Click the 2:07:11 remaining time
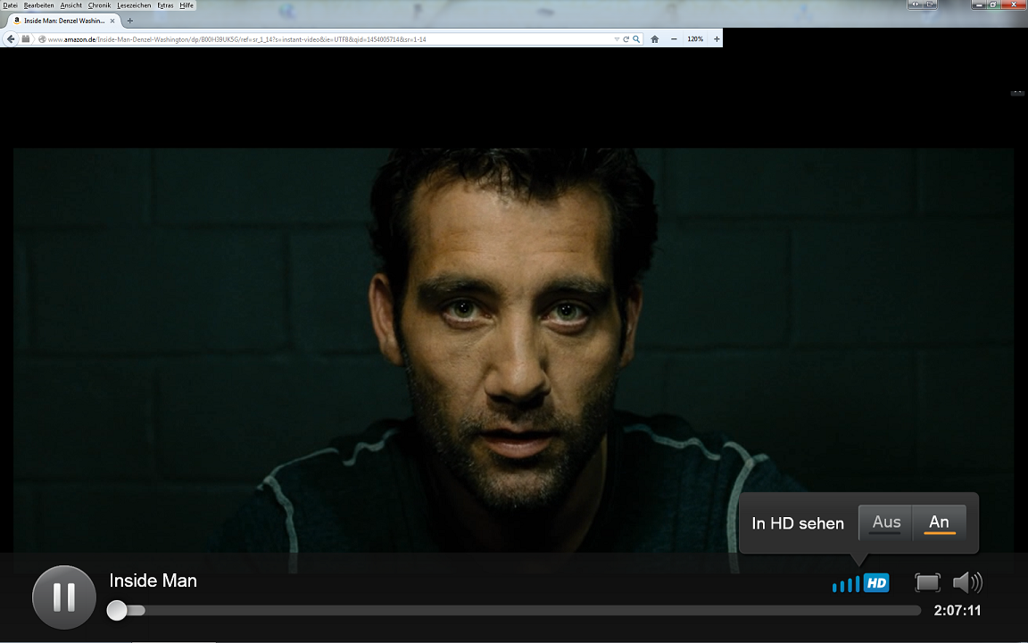The width and height of the screenshot is (1028, 643). point(958,610)
